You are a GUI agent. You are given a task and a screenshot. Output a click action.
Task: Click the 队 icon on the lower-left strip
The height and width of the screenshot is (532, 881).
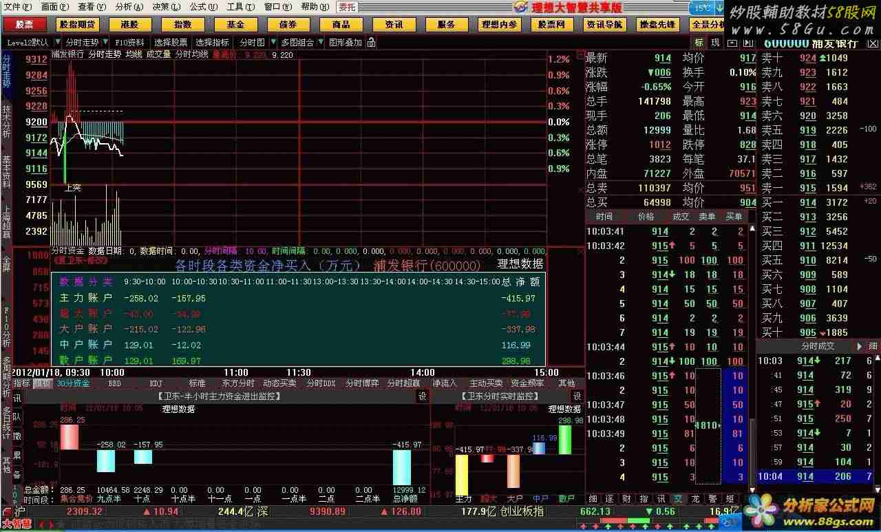click(17, 417)
